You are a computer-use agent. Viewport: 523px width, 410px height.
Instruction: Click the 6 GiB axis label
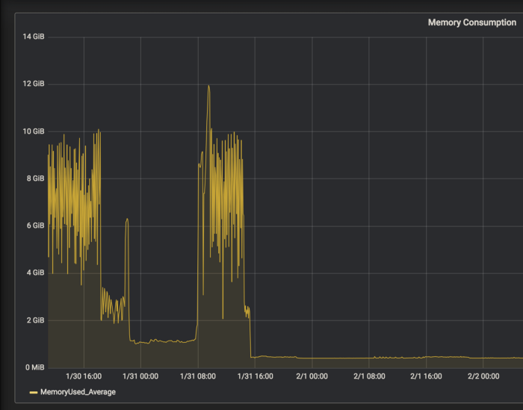(35, 226)
